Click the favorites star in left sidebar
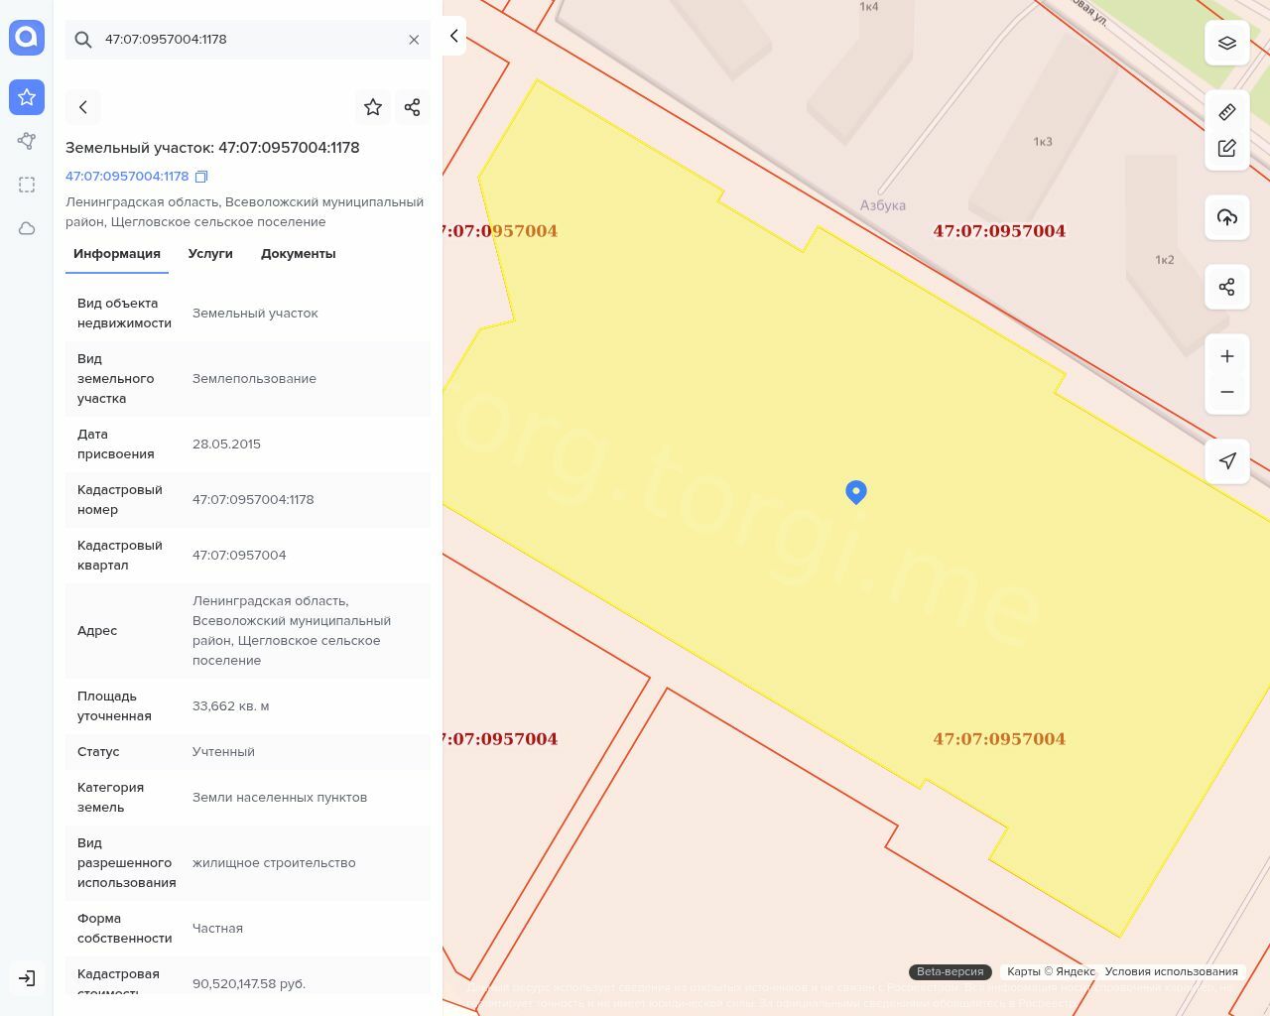This screenshot has height=1016, width=1270. point(27,97)
